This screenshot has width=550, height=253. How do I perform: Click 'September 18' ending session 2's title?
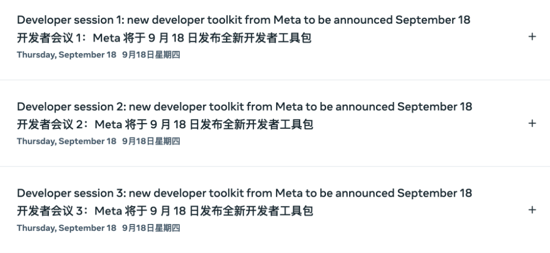[x=435, y=107]
